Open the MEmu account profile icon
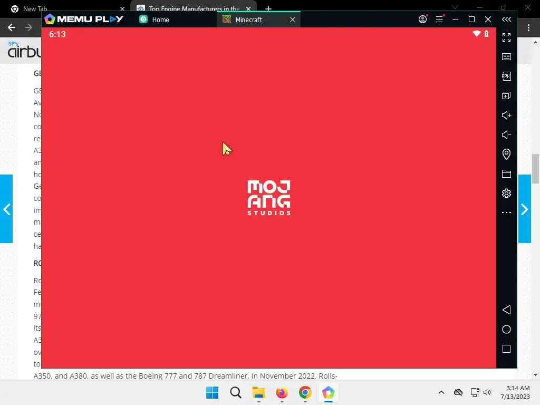This screenshot has width=540, height=405. [422, 20]
